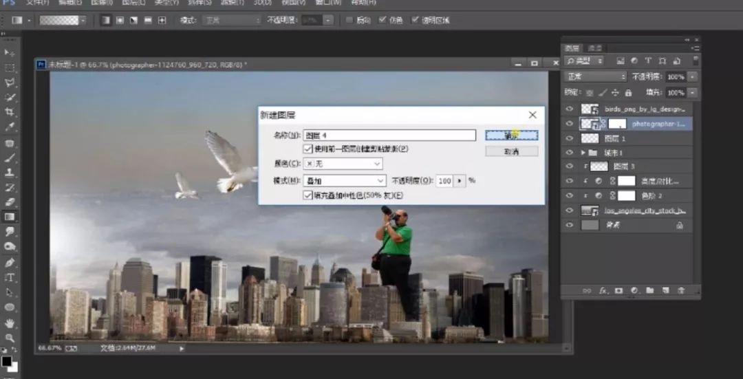The height and width of the screenshot is (379, 743).
Task: Select the Path Selection arrow tool
Action: [9, 292]
